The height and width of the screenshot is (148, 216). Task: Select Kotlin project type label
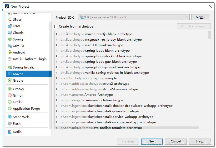click(x=17, y=132)
